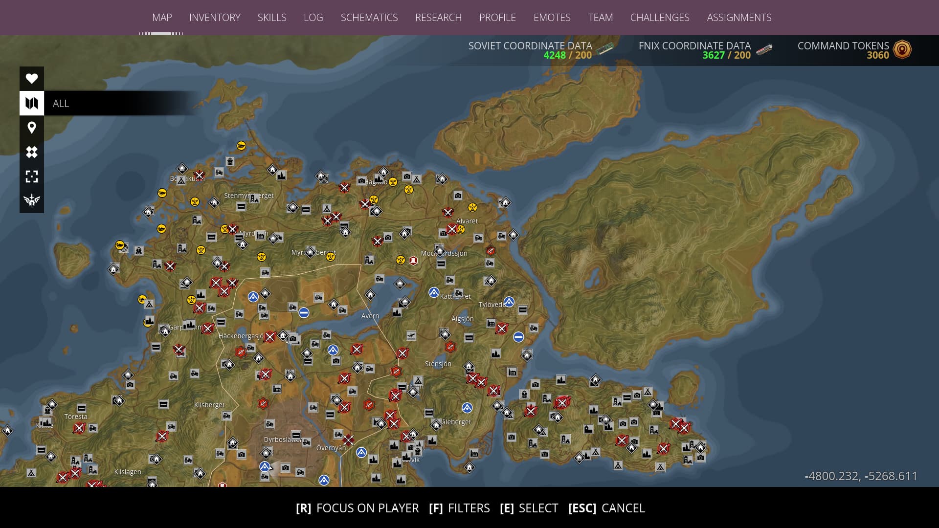The image size is (939, 528).
Task: Click the Command Tokens value 3060
Action: 878,55
